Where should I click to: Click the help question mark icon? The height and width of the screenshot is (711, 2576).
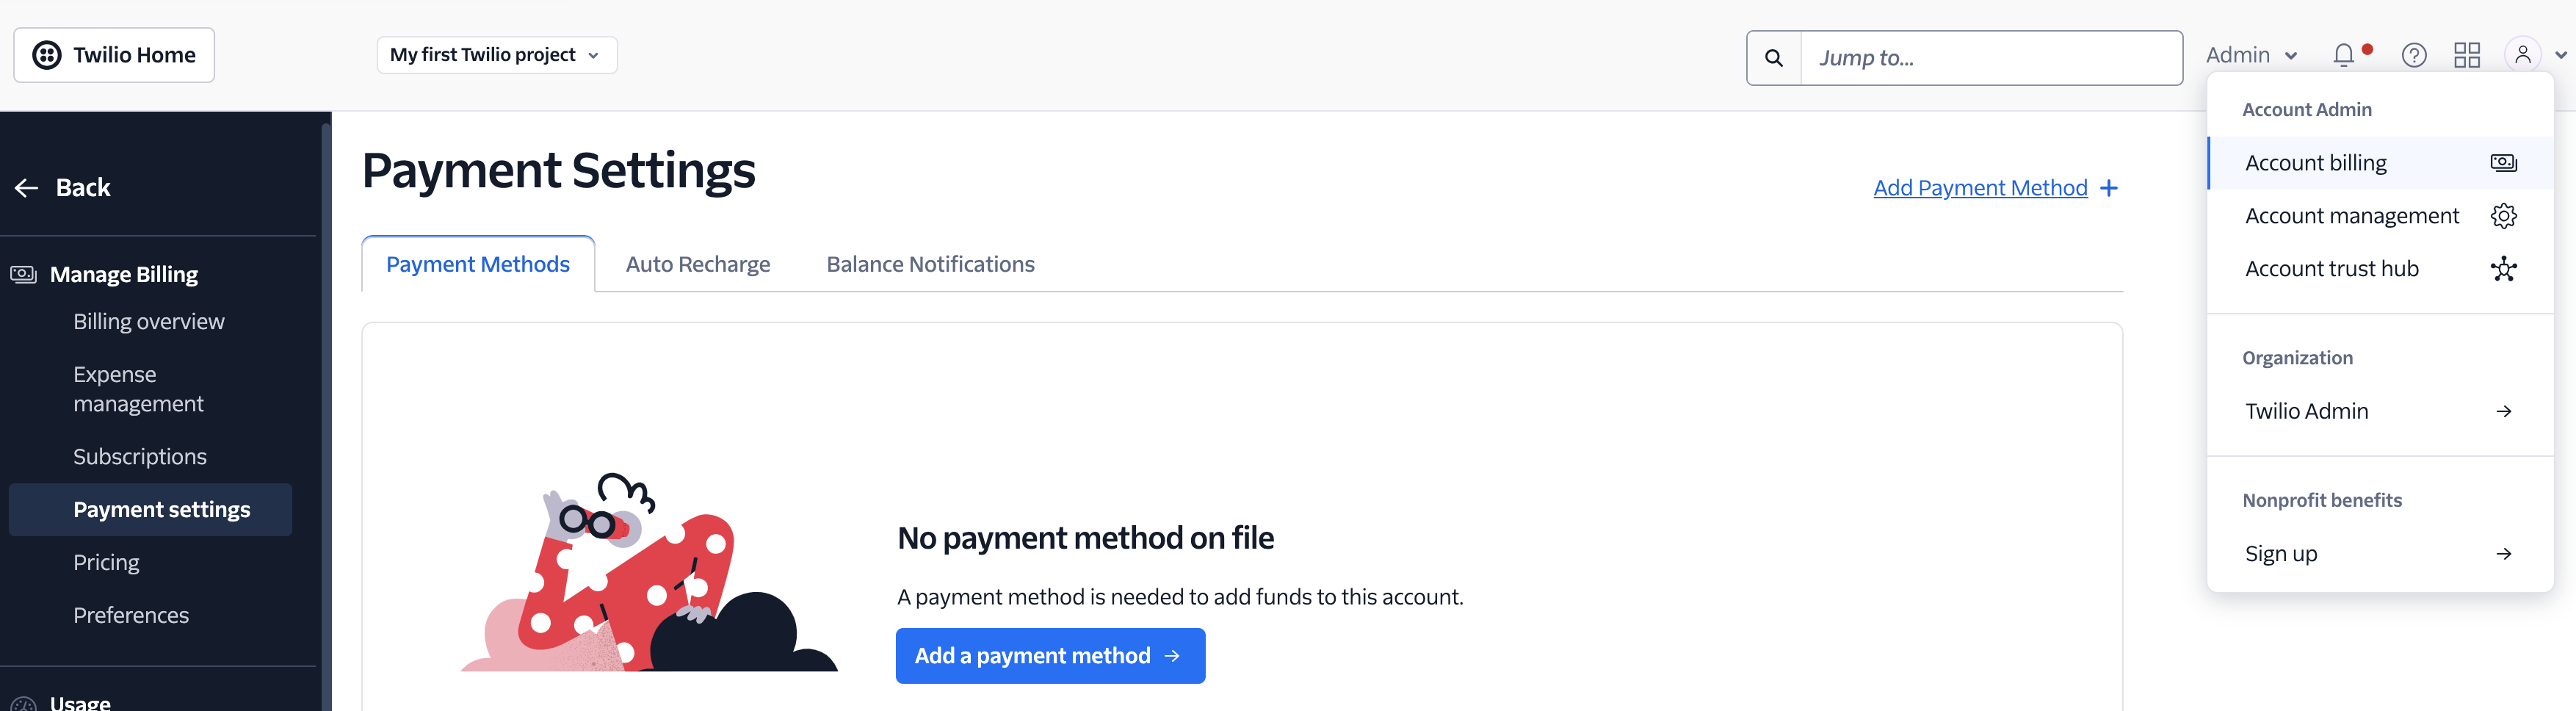(x=2414, y=55)
